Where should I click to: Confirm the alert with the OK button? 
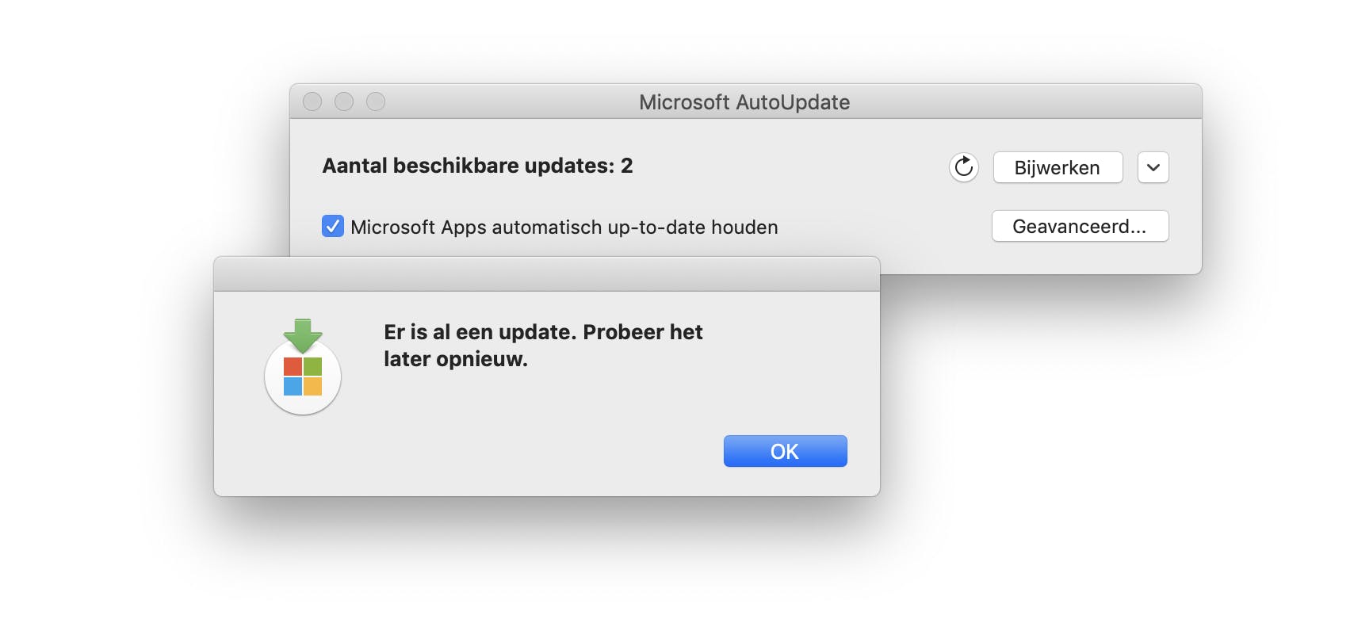(785, 451)
